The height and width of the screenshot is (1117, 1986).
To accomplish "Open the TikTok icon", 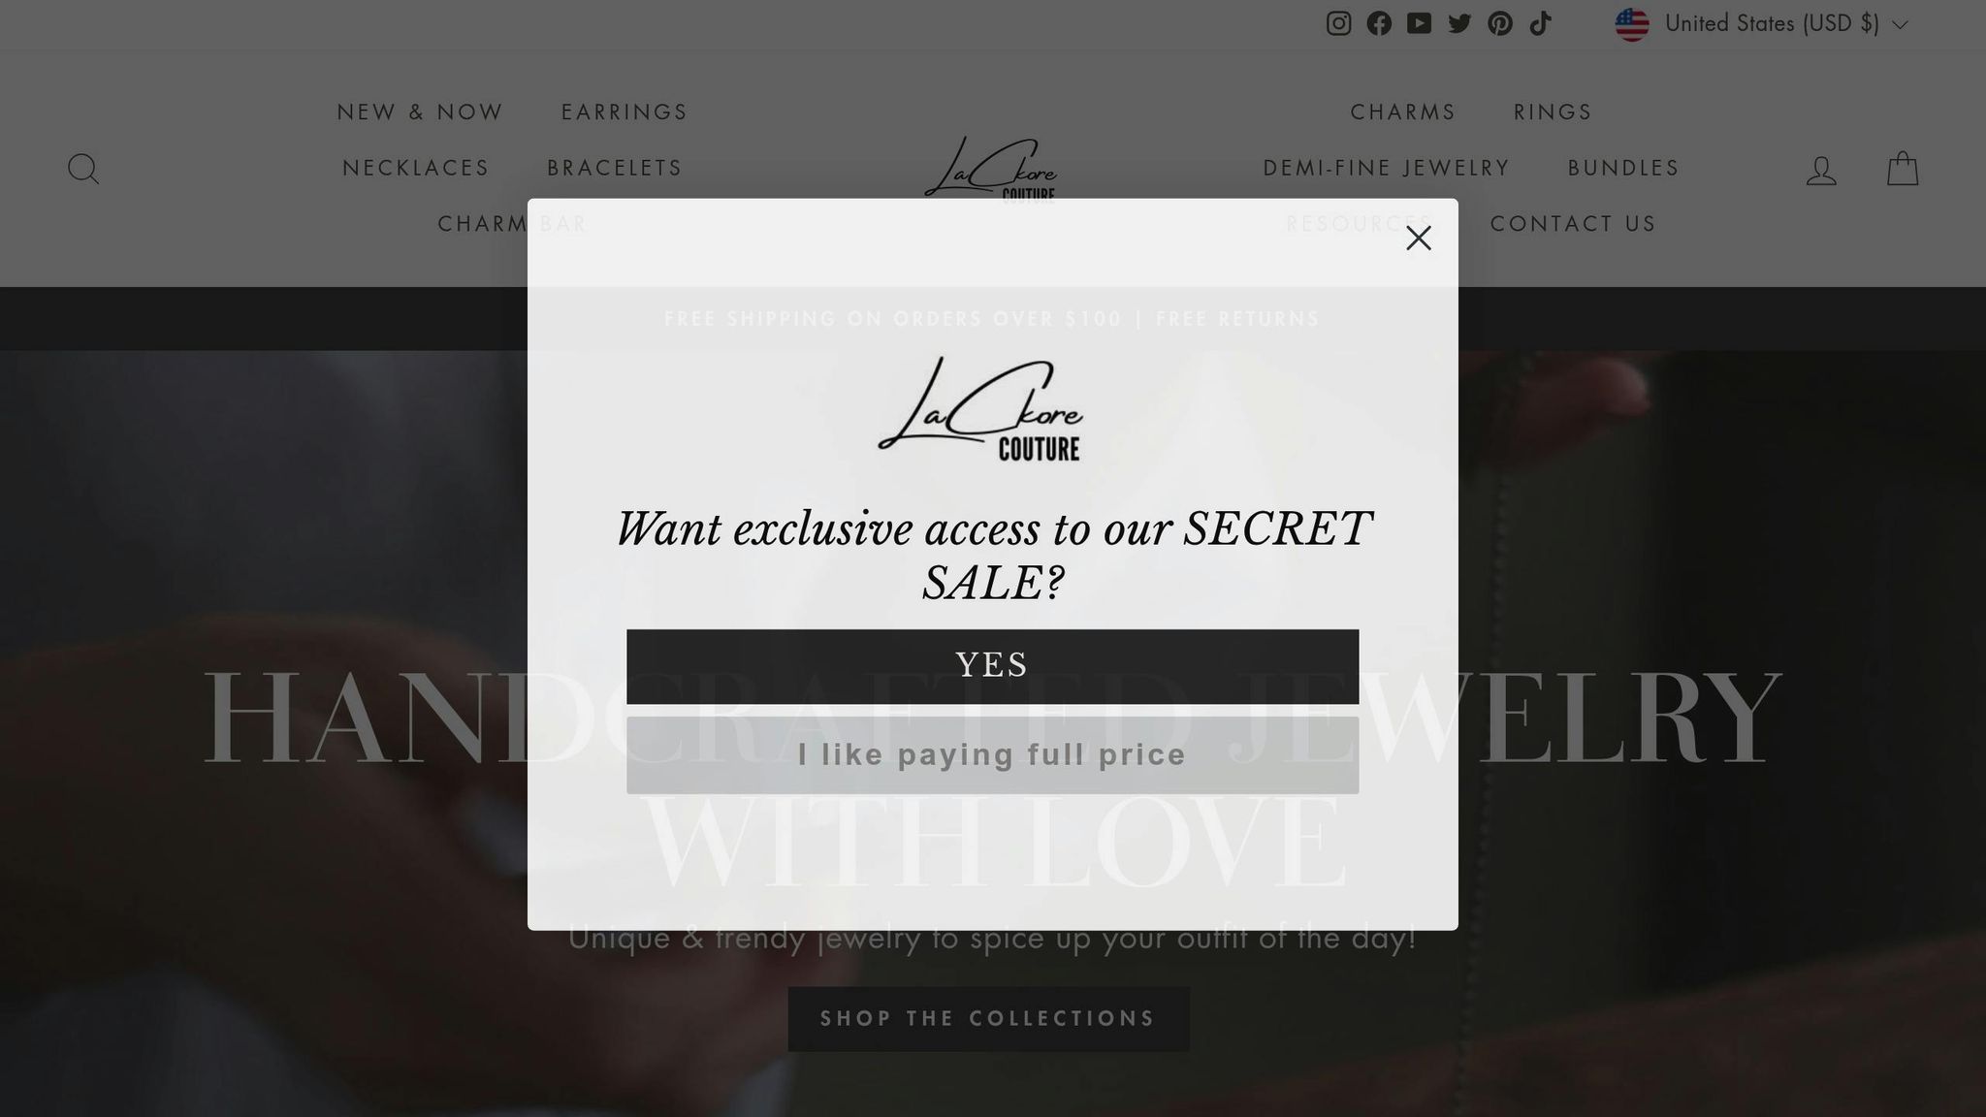I will click(1540, 23).
